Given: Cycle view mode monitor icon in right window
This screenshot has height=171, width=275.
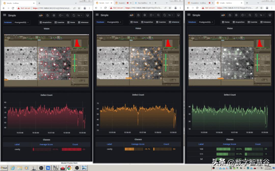Looking at the screenshot, I should click(x=270, y=15).
